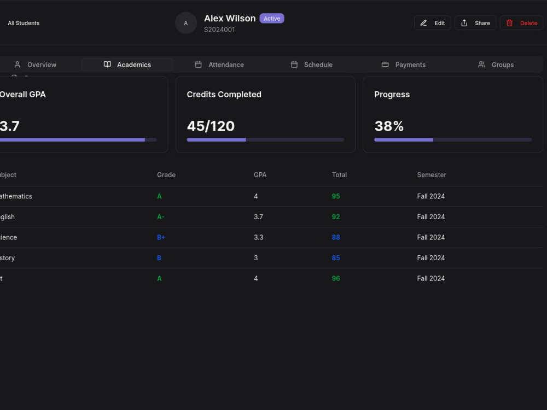Click the Grade column header
Image resolution: width=547 pixels, height=410 pixels.
pyautogui.click(x=166, y=175)
